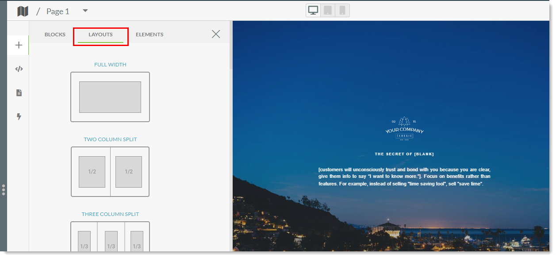Open the Page 1 dropdown arrow
Screen dimensions: 556x258
click(85, 11)
